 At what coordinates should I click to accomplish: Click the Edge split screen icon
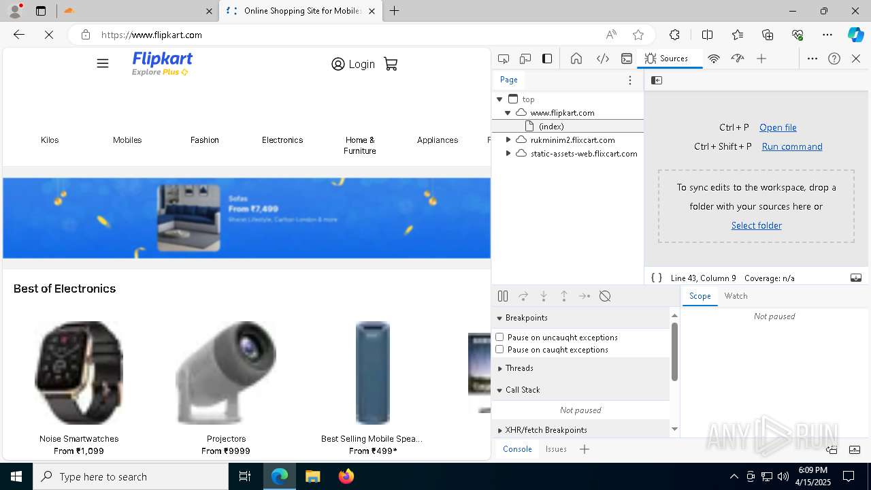(707, 35)
